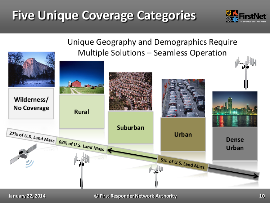Select the Suburban category box
270x203 pixels.
pos(131,128)
